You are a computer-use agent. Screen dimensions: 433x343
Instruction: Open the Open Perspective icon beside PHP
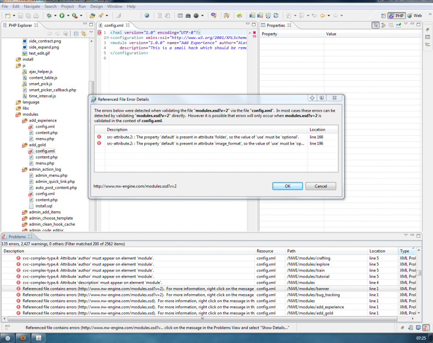(x=383, y=16)
